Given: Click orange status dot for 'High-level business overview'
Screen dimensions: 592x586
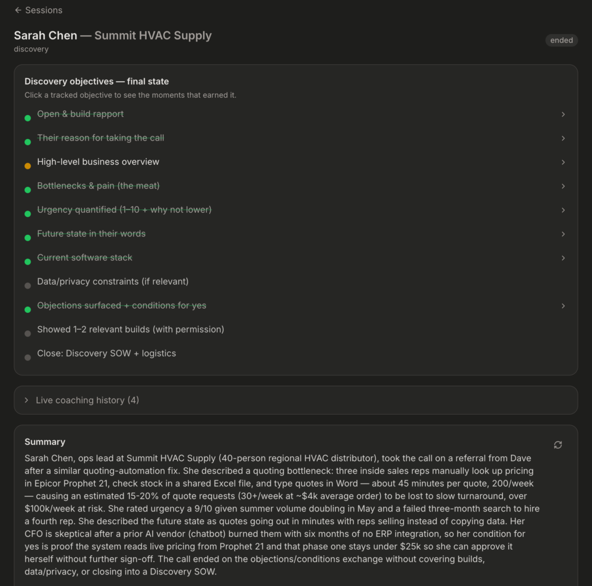Looking at the screenshot, I should pos(28,166).
